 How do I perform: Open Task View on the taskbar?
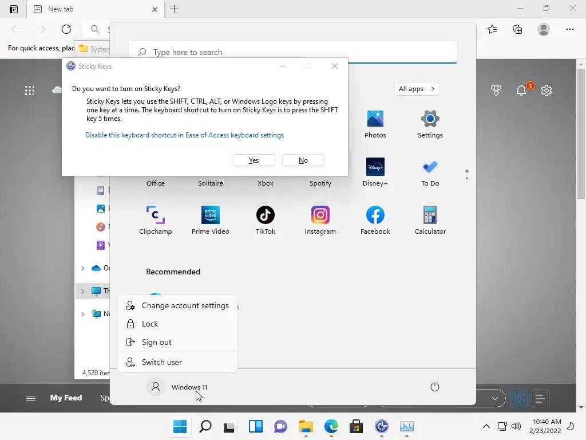[x=230, y=426]
